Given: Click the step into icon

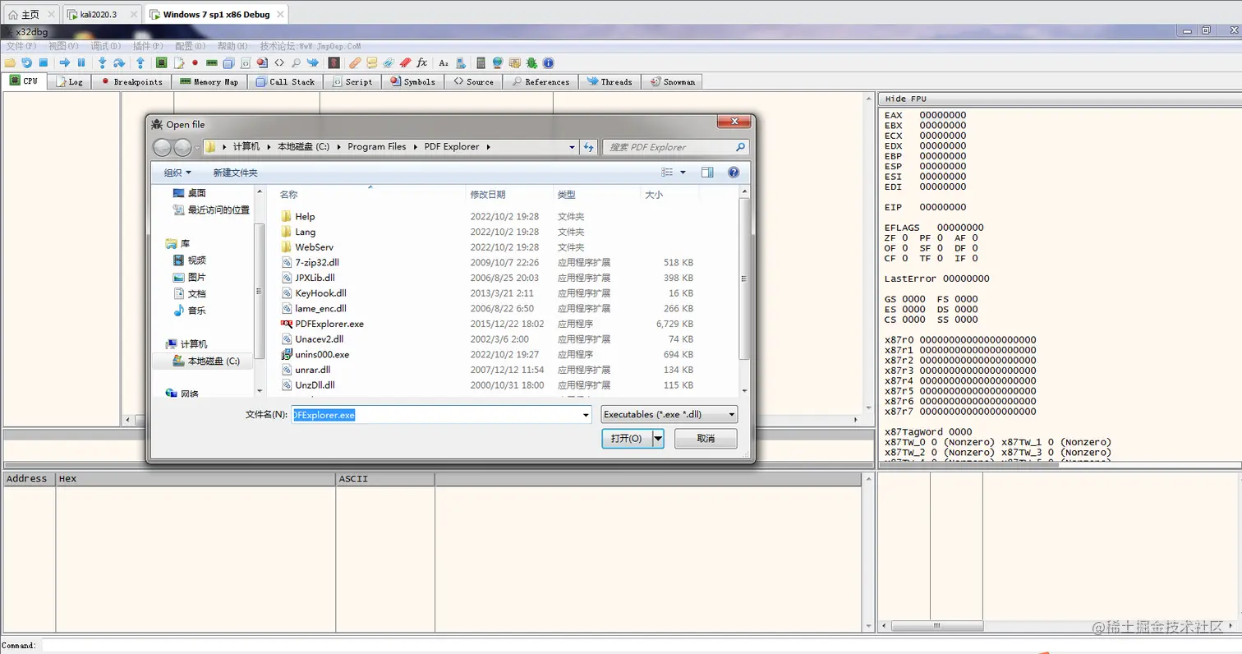Looking at the screenshot, I should tap(102, 62).
